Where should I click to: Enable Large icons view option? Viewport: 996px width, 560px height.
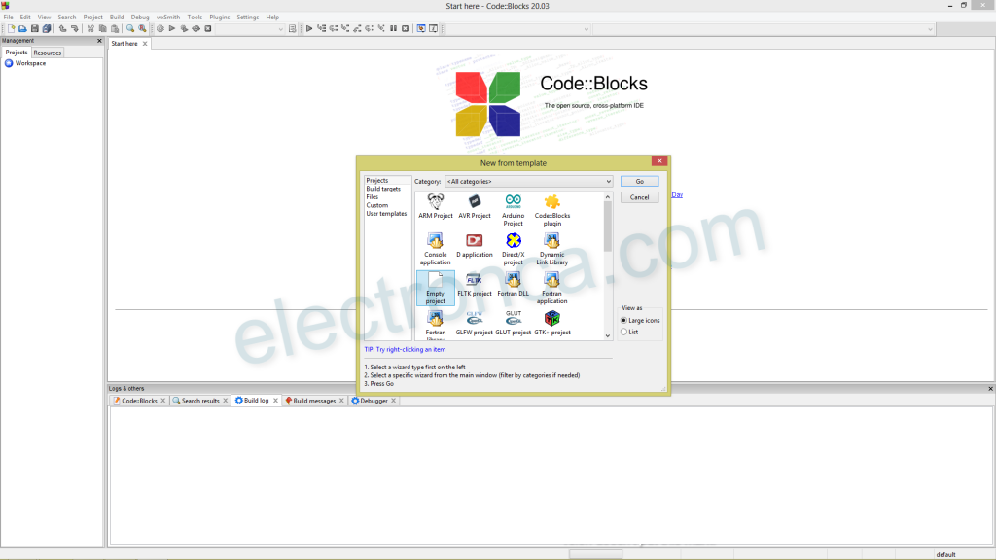624,320
